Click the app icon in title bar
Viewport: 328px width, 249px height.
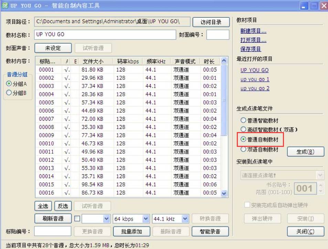click(x=4, y=5)
